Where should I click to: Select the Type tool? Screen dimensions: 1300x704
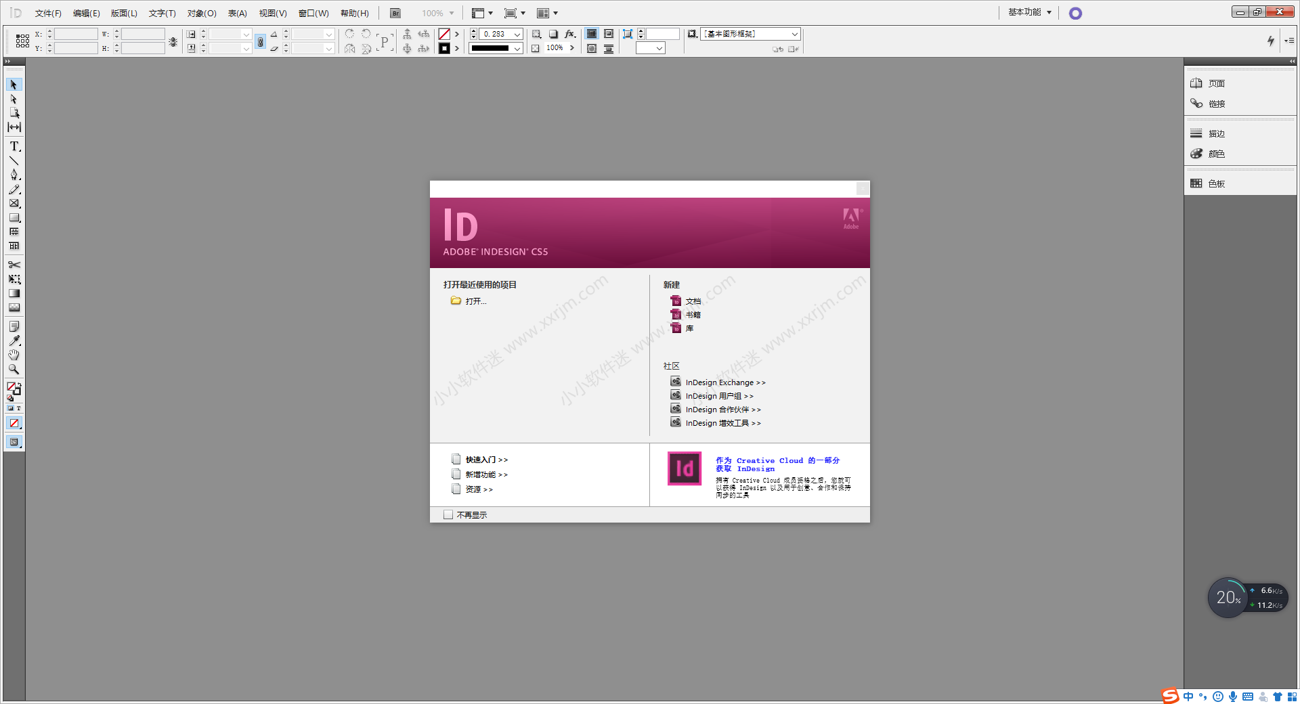coord(14,146)
